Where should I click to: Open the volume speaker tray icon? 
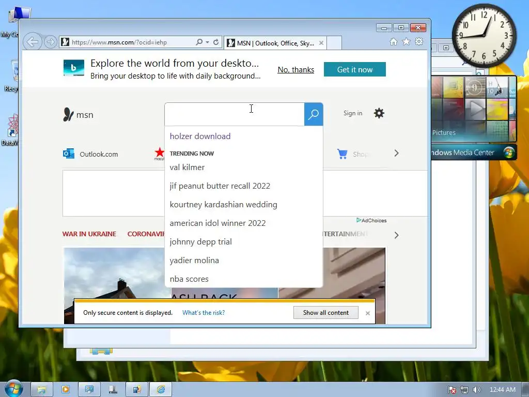[x=476, y=390]
